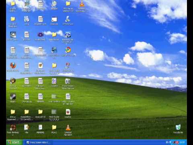The image size is (193, 145).
Task: Select the blank window shortcut icon beside EPSON Scan
Action: click(54, 19)
